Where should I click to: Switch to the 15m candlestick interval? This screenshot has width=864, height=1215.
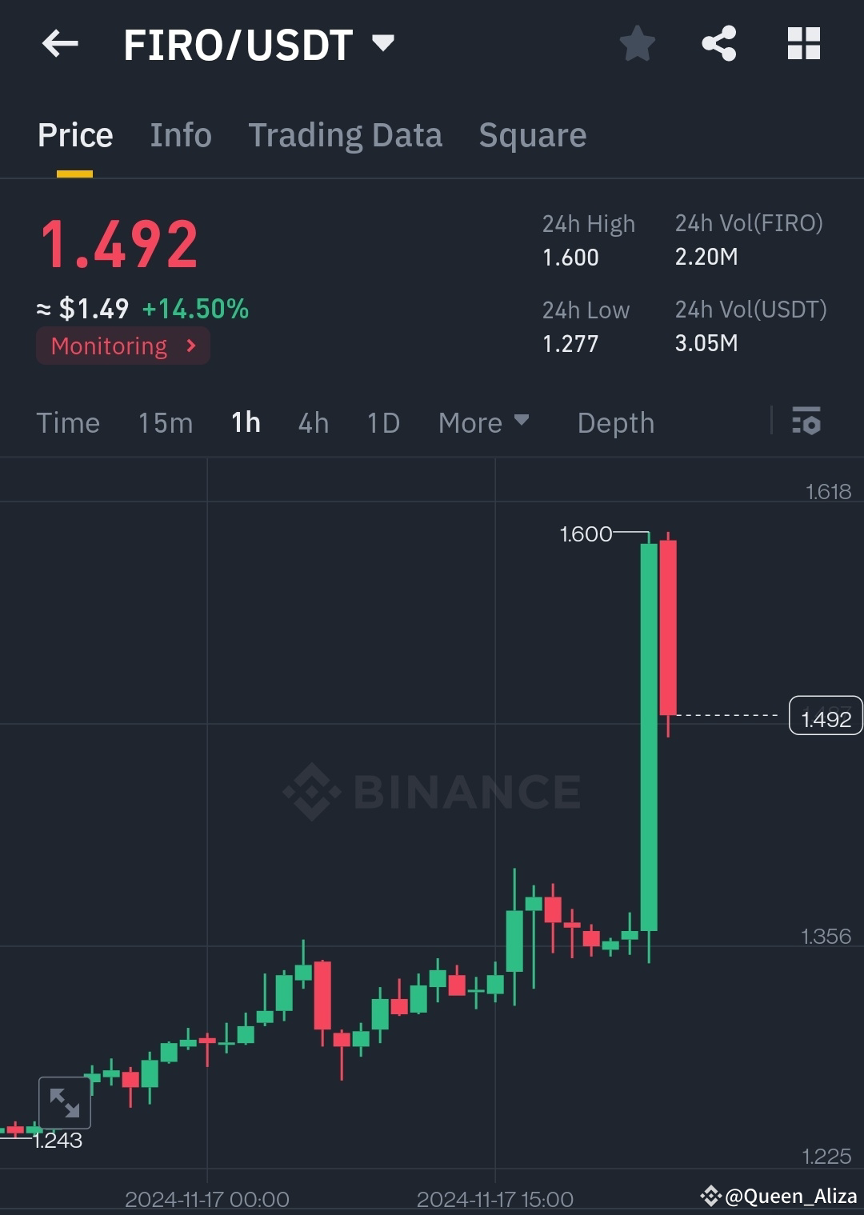click(x=166, y=422)
